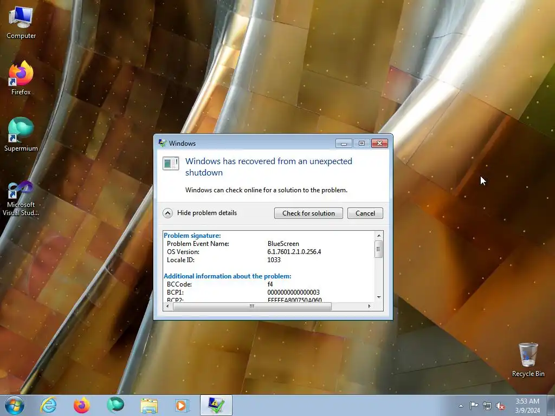The width and height of the screenshot is (555, 416).
Task: Click the 'Problem Event Name:' label
Action: (198, 244)
